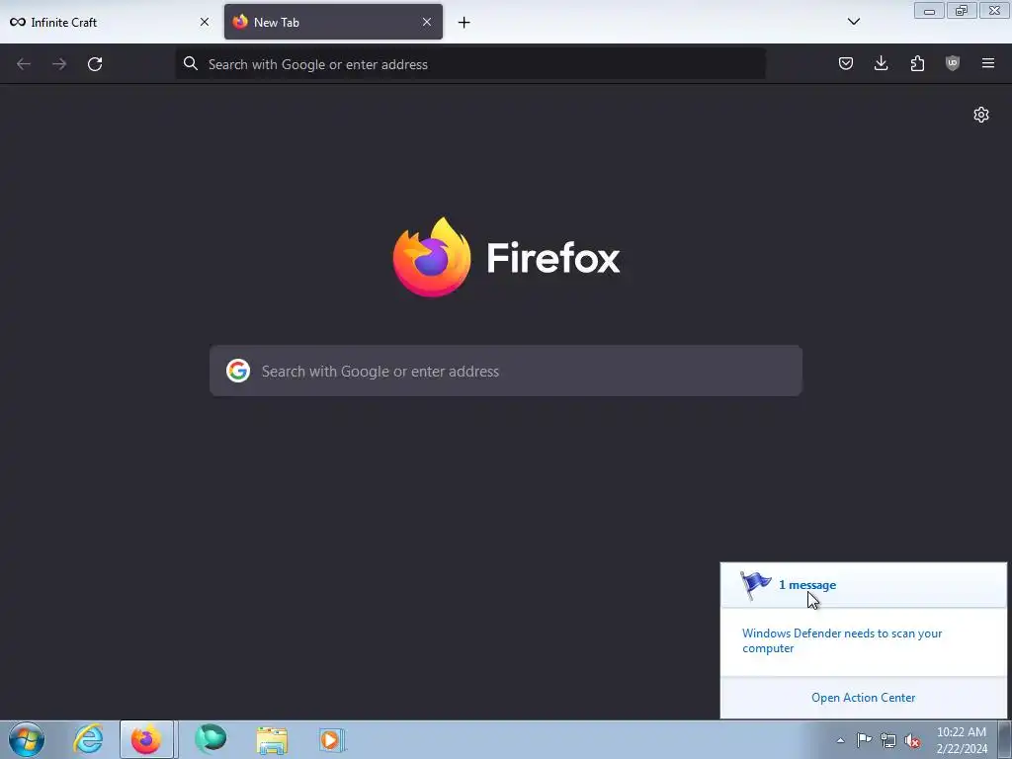Click the Action Center flag in popup
Image resolution: width=1012 pixels, height=759 pixels.
[755, 586]
